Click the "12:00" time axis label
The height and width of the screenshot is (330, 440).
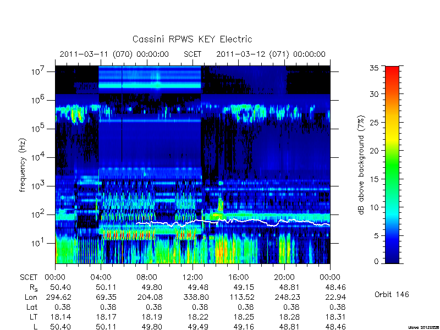pos(193,278)
